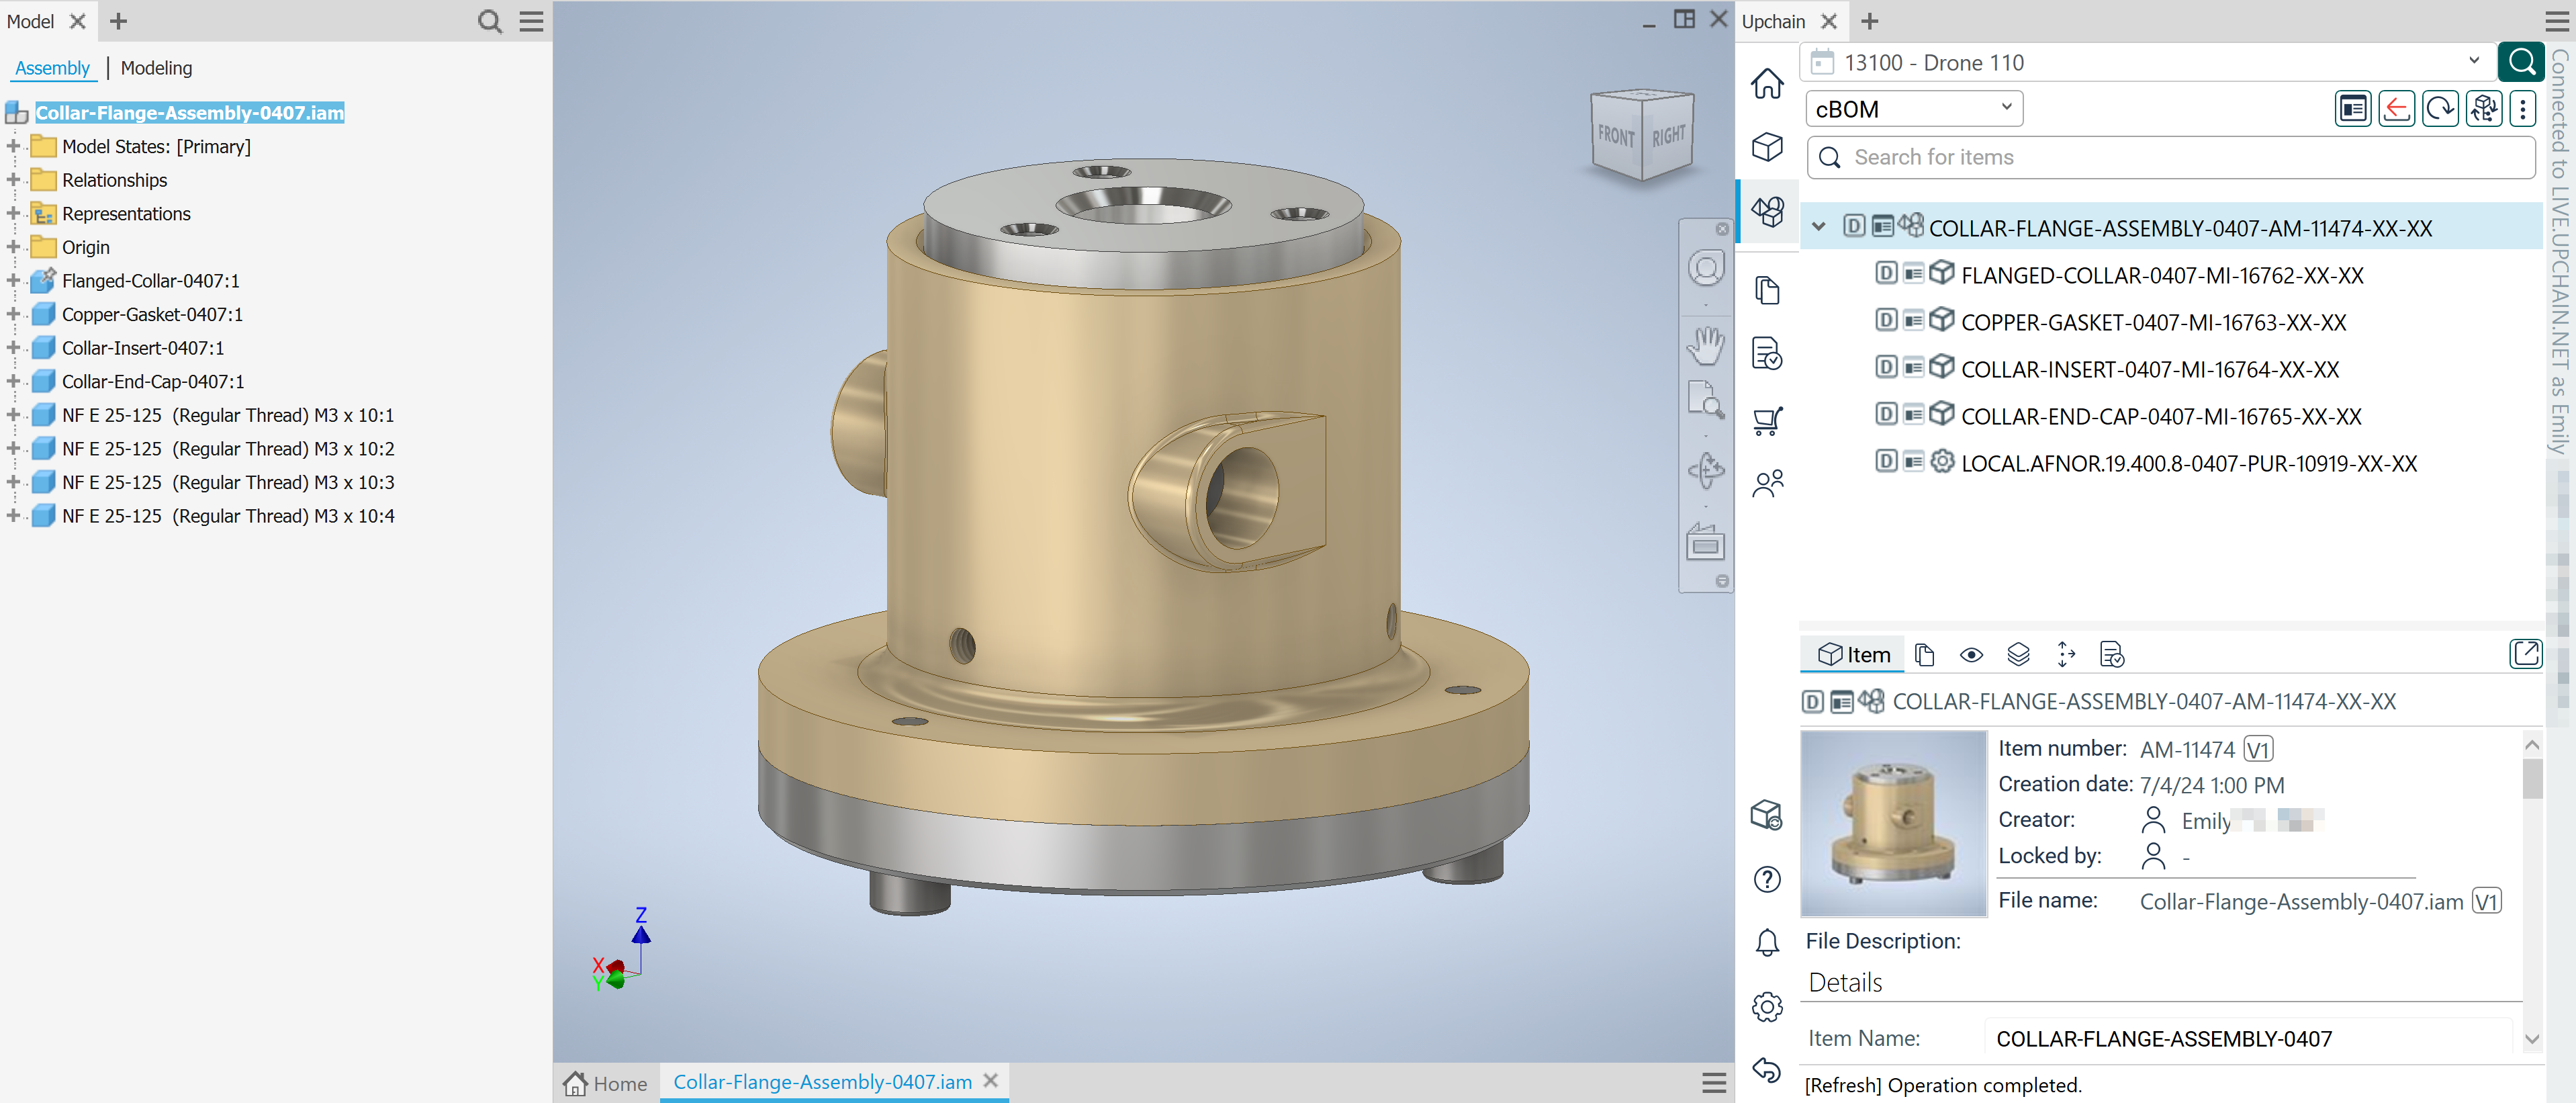
Task: Open the change requests checklist icon in sidebar
Action: [x=1767, y=353]
